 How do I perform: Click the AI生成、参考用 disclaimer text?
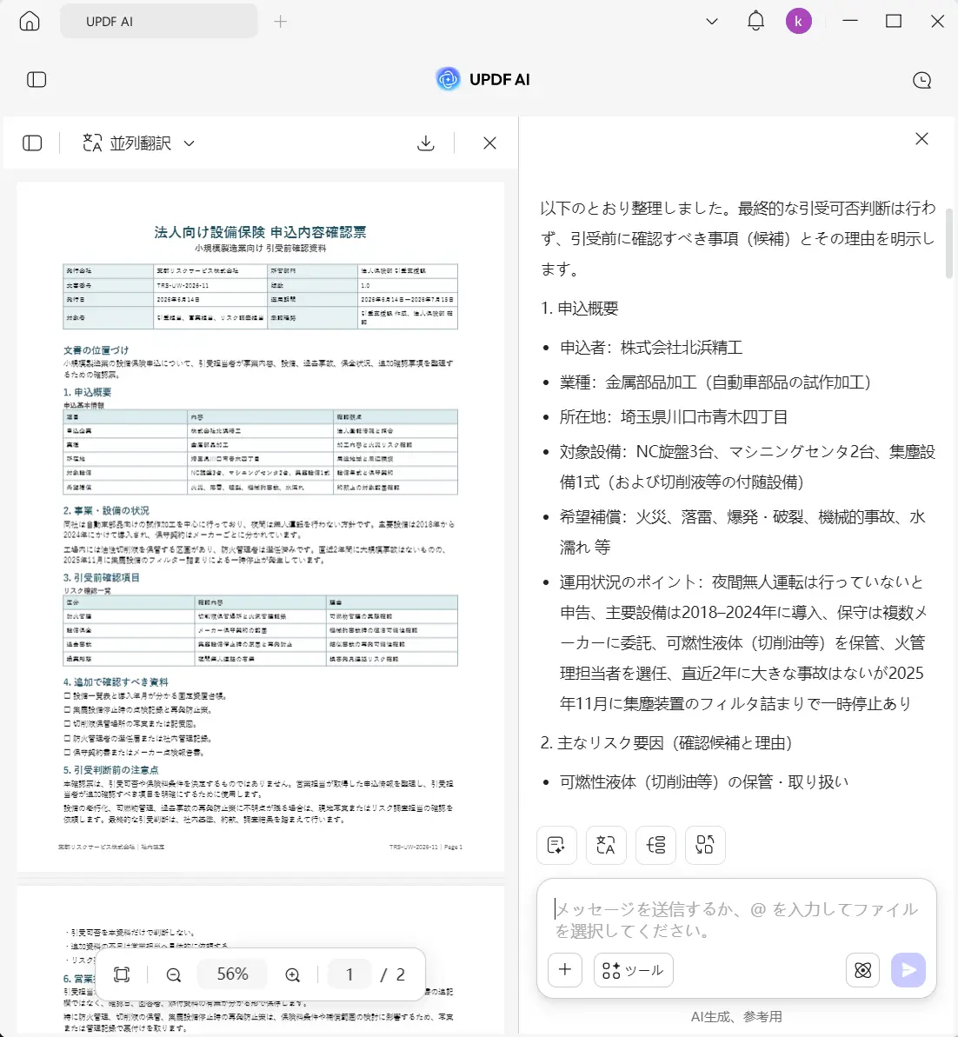pos(736,1016)
